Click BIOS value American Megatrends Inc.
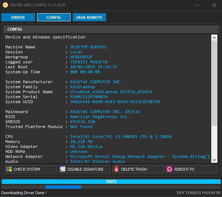This screenshot has width=222, height=197. pyautogui.click(x=100, y=117)
